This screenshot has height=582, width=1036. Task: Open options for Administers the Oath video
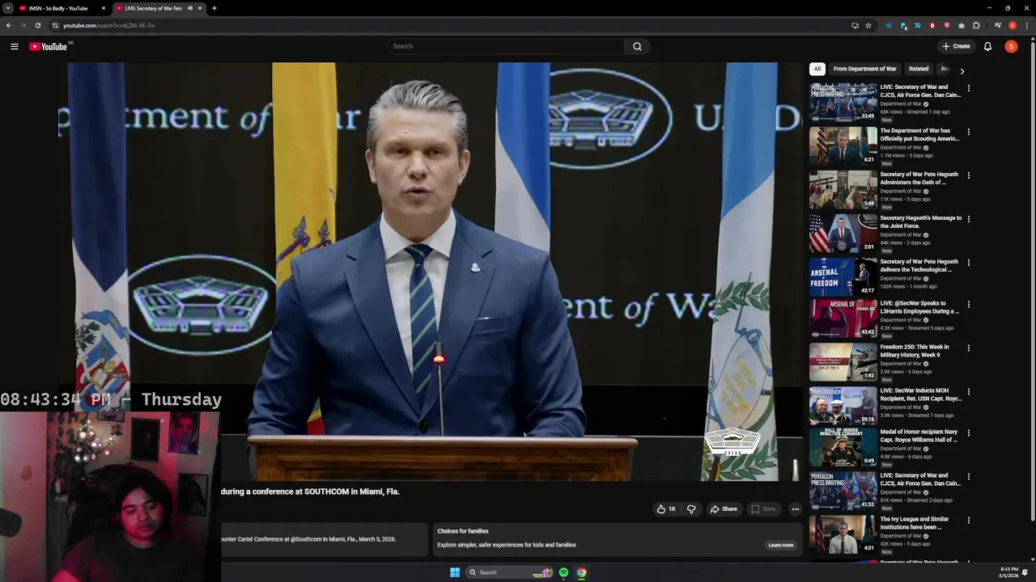click(x=968, y=175)
